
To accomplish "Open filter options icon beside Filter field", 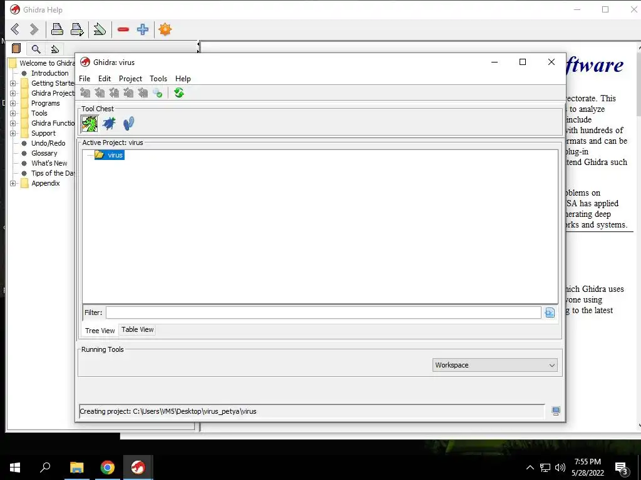I will point(550,312).
